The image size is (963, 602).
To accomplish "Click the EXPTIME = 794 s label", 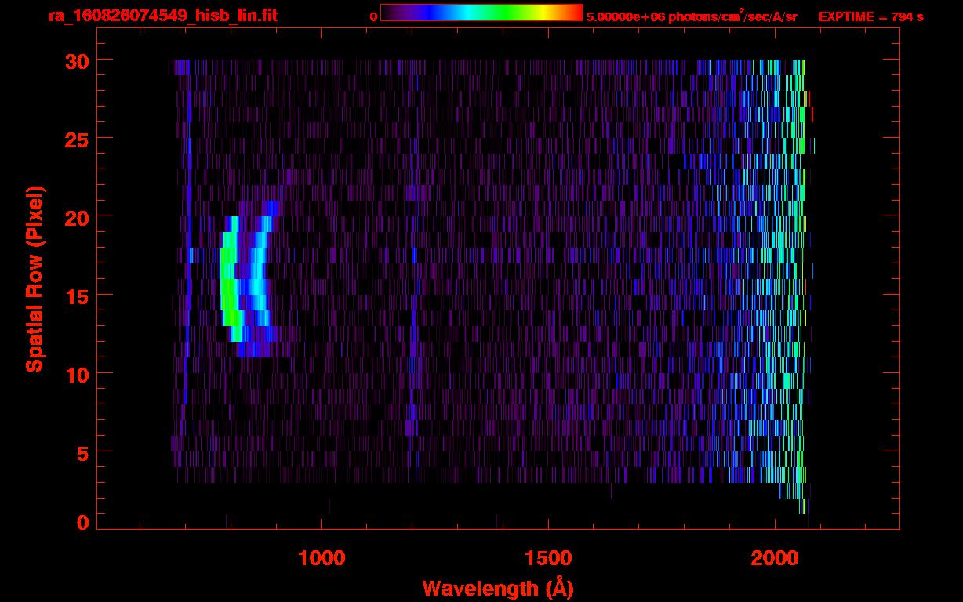I will [x=870, y=16].
